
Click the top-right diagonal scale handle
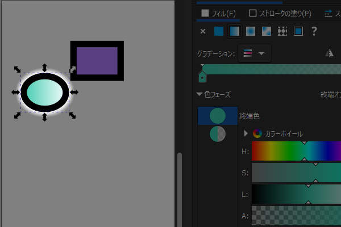73,69
